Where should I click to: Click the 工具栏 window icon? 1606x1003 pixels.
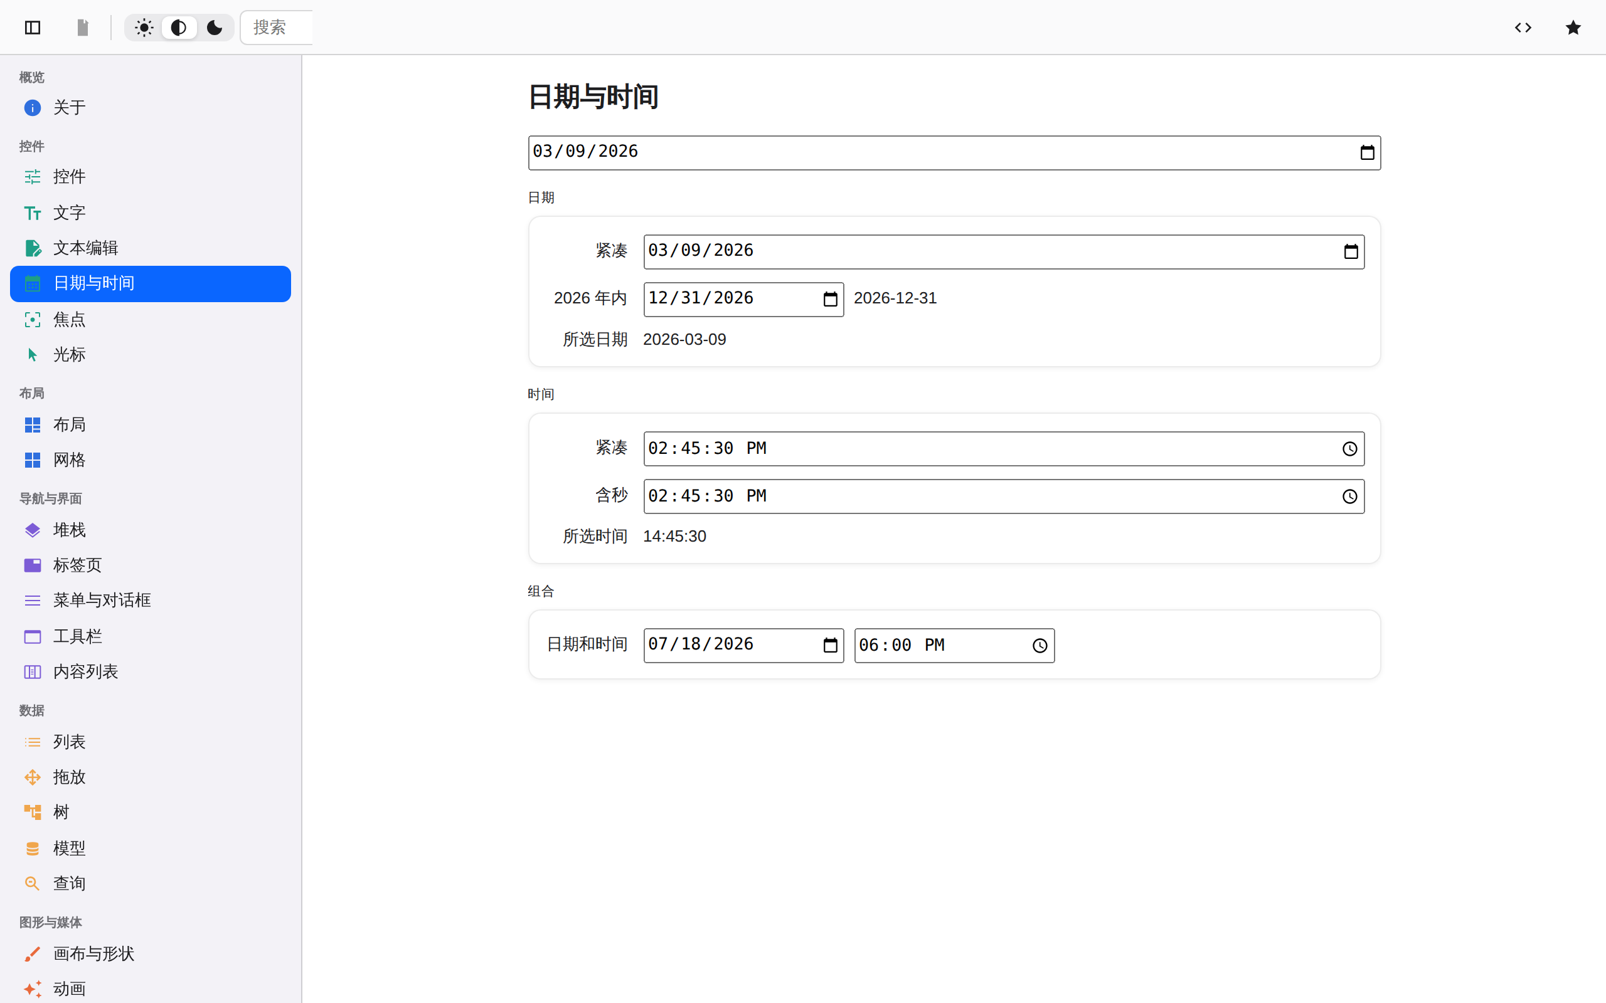point(33,636)
